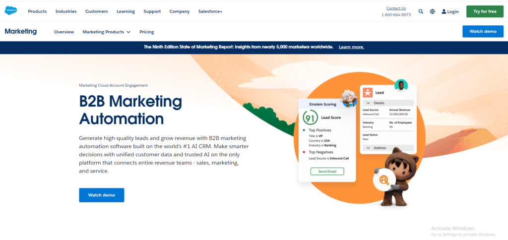Click the No. of Employees field

(x=400, y=124)
